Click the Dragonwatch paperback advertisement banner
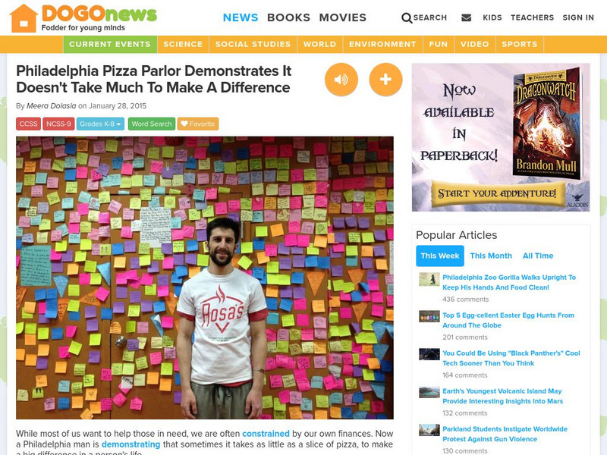Image resolution: width=607 pixels, height=455 pixels. click(x=501, y=137)
